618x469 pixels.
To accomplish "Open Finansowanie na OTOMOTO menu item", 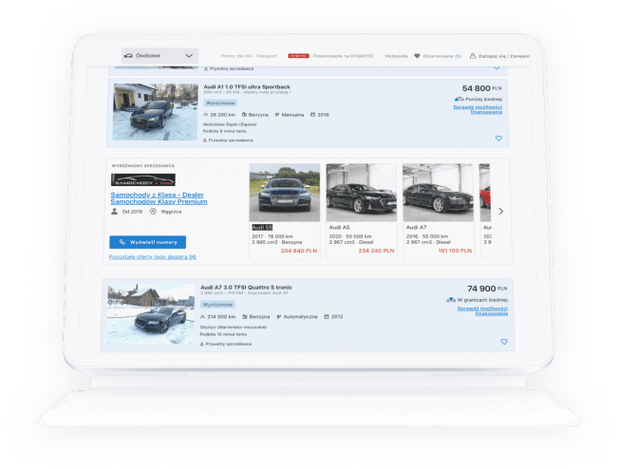I will [x=344, y=56].
